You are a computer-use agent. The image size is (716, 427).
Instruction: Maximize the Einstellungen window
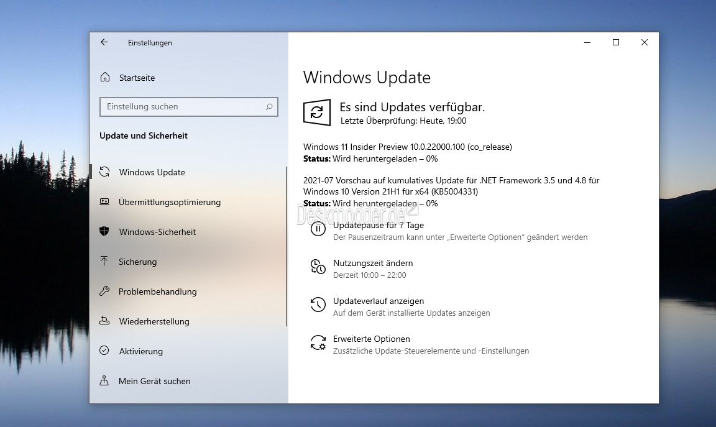[615, 42]
